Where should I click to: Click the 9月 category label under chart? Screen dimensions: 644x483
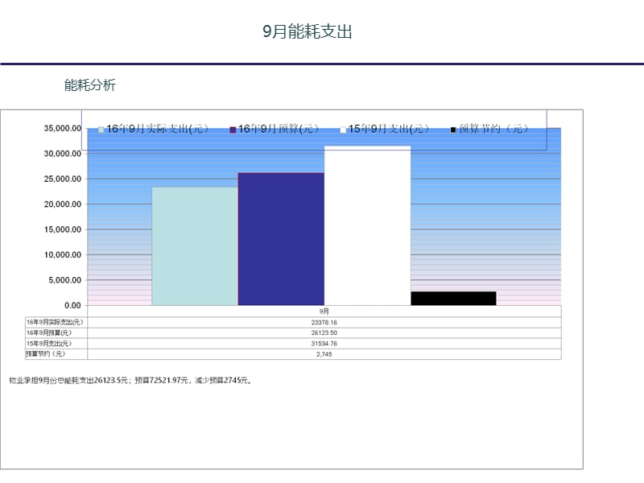click(324, 312)
